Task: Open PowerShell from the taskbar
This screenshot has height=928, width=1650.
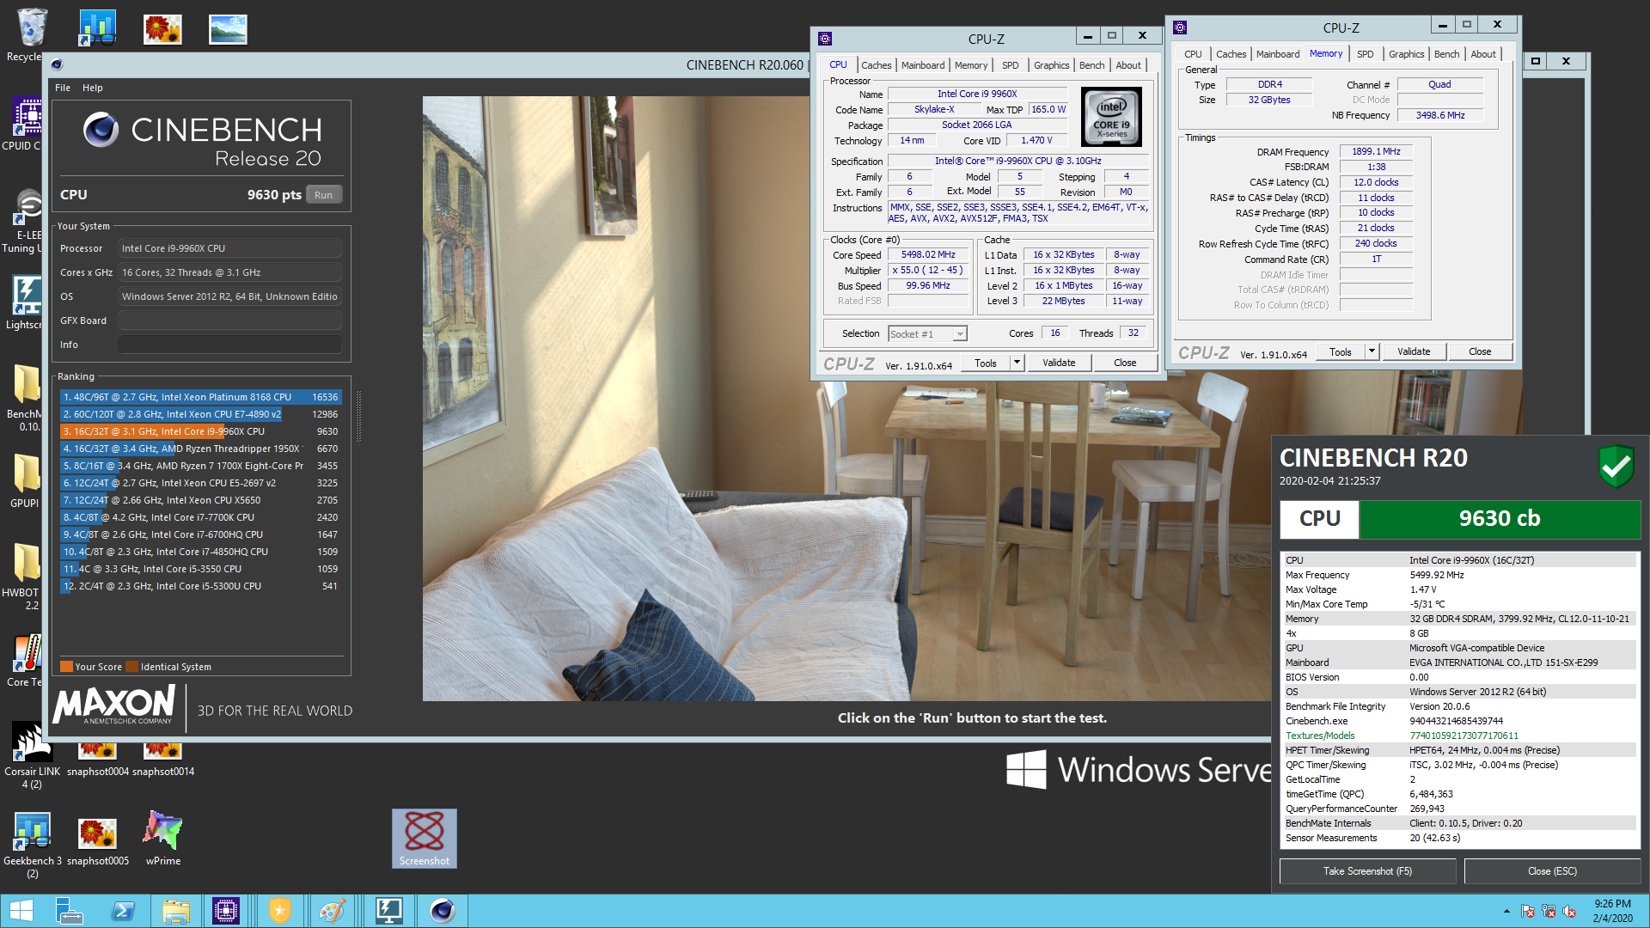Action: 123,911
